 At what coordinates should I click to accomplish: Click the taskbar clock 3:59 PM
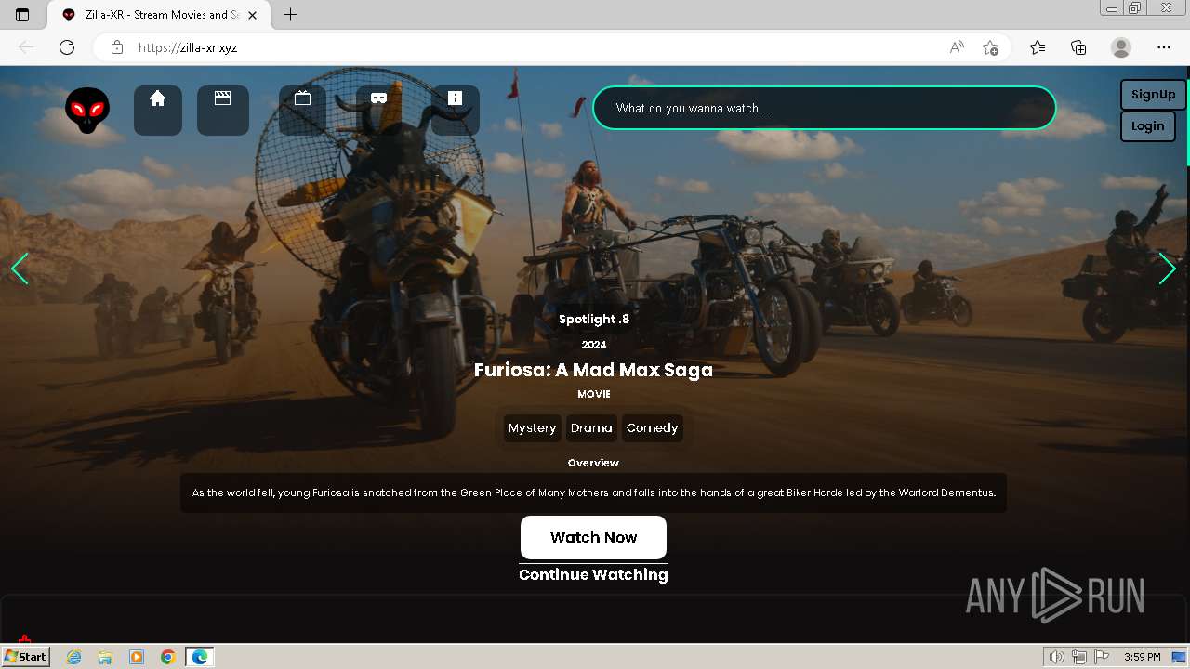pos(1142,657)
